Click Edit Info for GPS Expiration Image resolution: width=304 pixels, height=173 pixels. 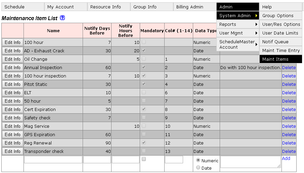tap(13, 134)
